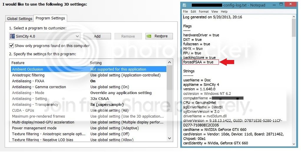Select the Antialiasing - FXAA setting row

coord(88,81)
